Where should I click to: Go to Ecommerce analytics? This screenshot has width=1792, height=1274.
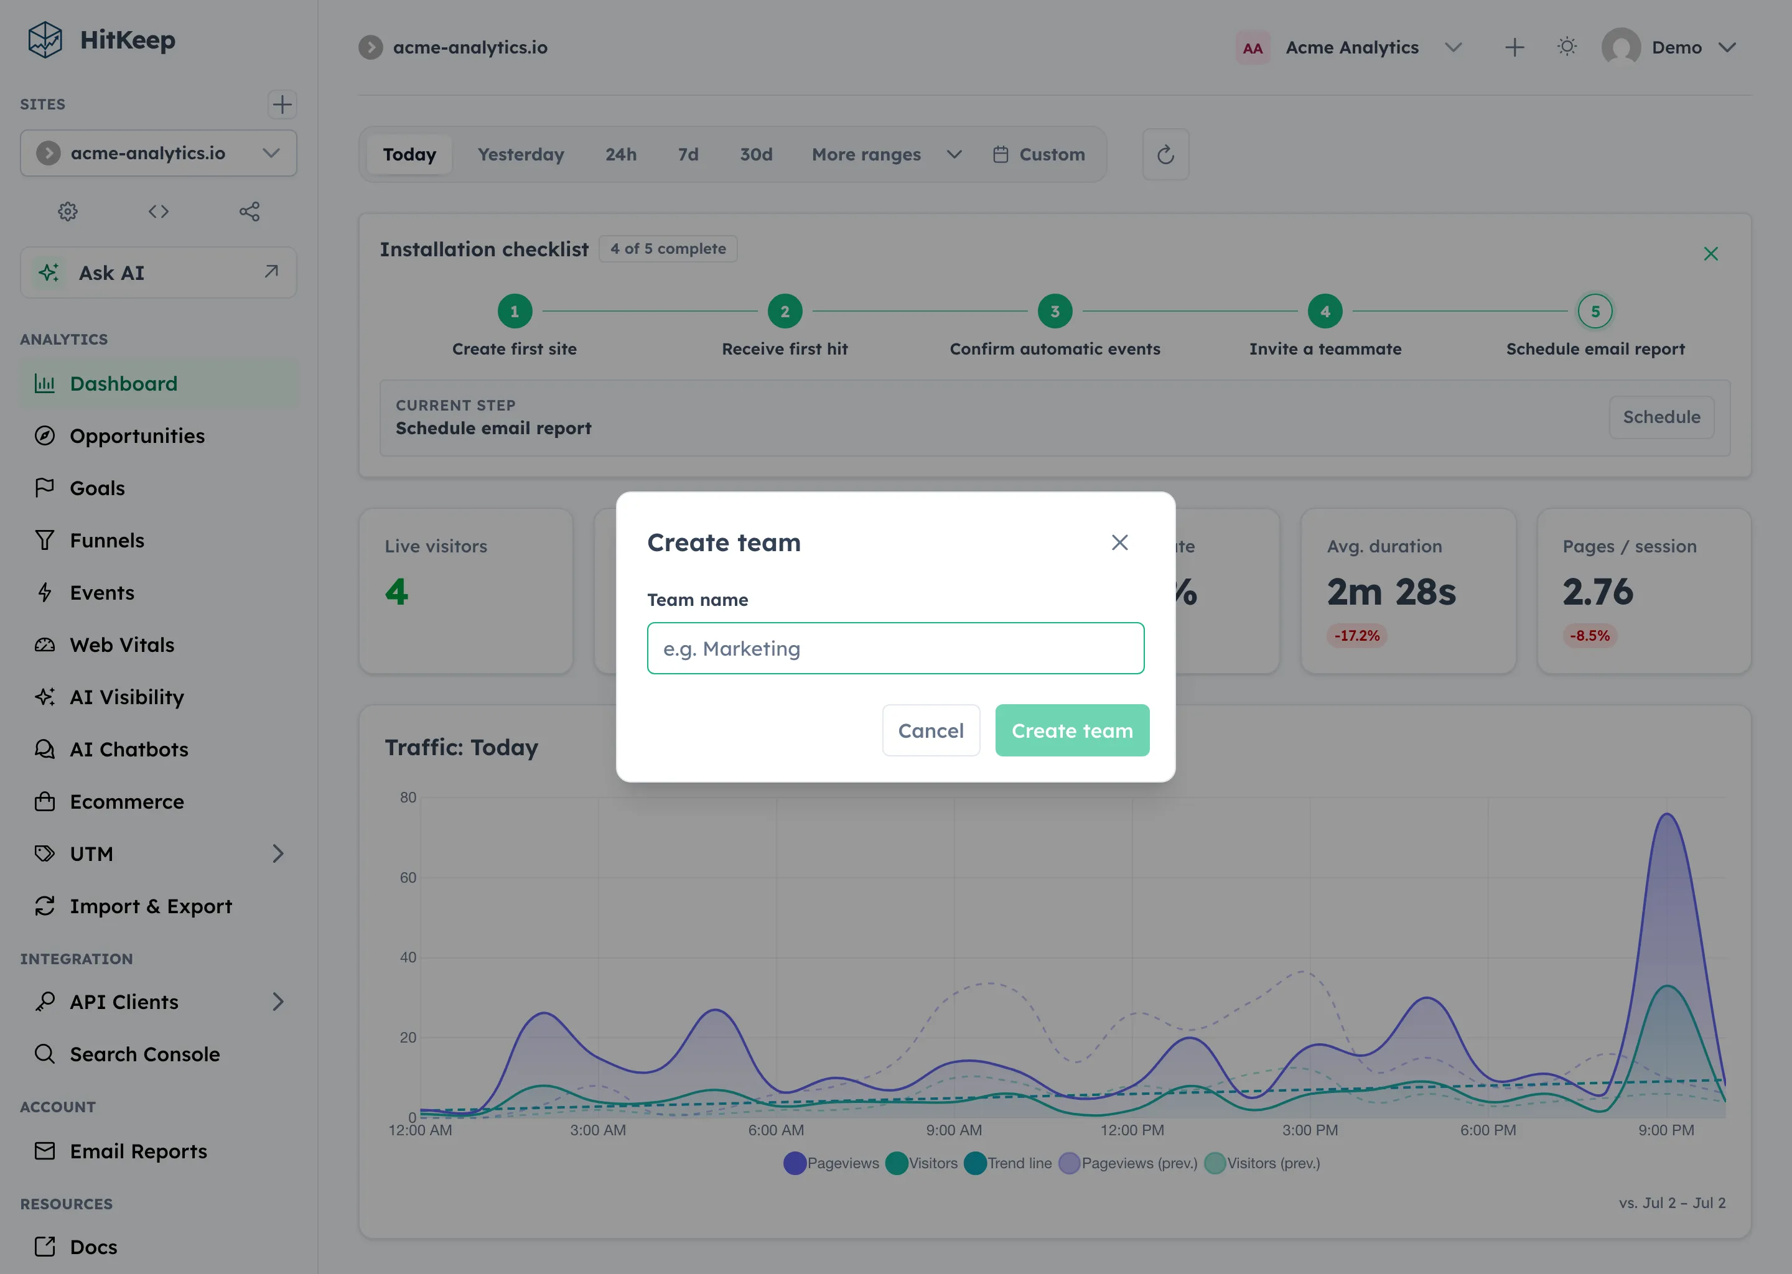(x=159, y=802)
